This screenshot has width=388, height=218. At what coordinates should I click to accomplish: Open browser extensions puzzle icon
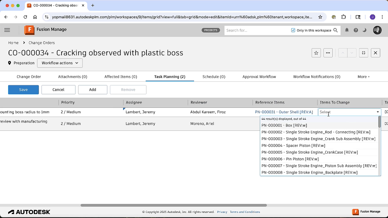click(x=344, y=17)
